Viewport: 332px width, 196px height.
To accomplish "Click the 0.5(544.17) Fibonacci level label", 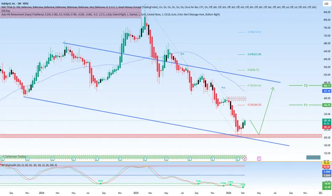I will pyautogui.click(x=253, y=70).
